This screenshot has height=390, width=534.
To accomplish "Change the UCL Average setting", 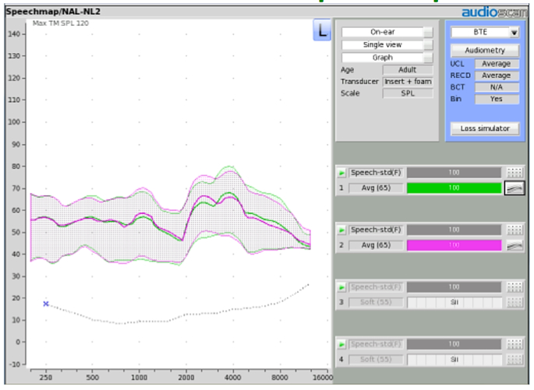I will (x=497, y=64).
